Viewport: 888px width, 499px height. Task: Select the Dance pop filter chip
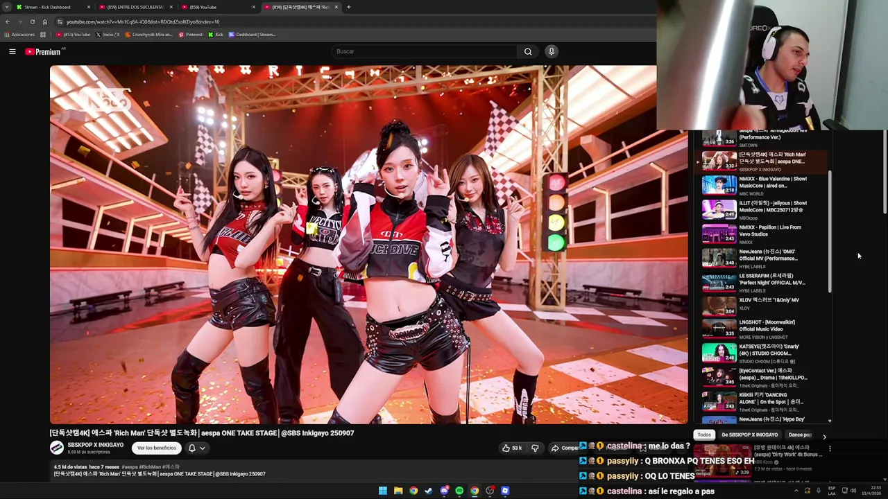[x=800, y=435]
